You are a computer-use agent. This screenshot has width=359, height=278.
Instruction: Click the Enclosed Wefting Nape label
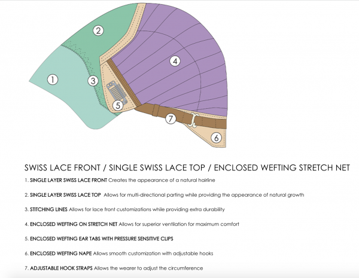pyautogui.click(x=61, y=253)
